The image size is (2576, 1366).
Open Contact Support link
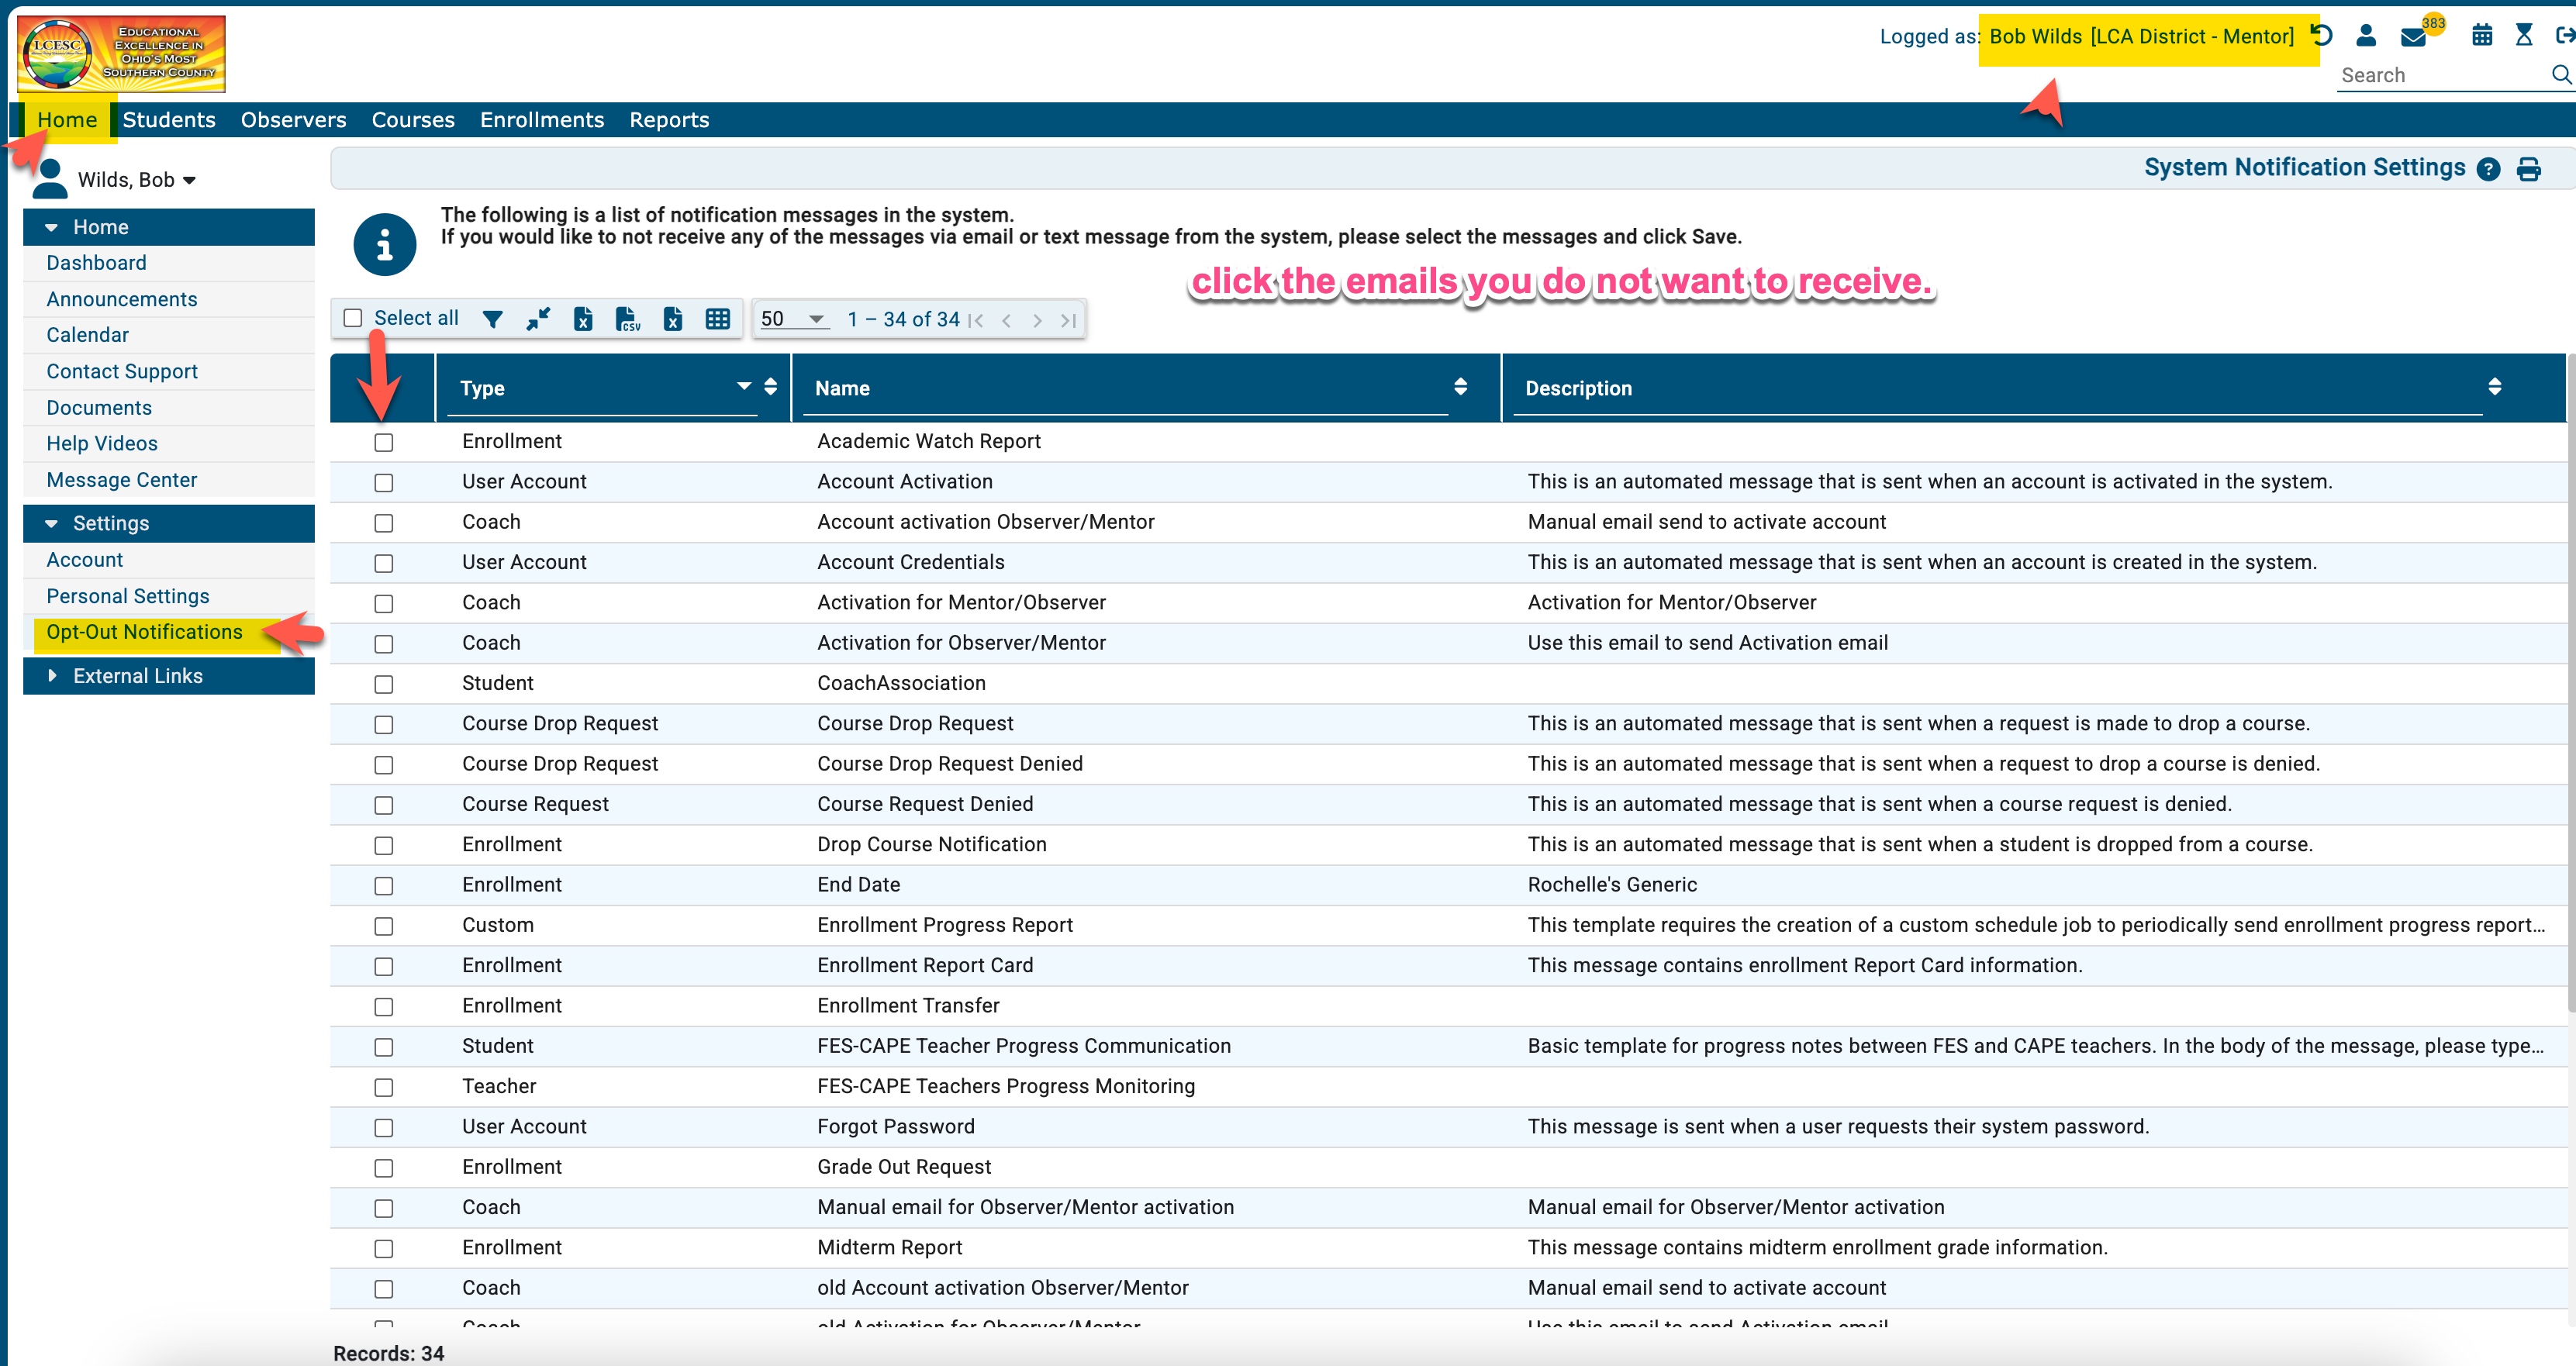[122, 371]
